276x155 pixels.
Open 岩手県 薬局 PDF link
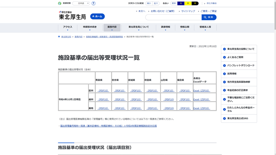120,108
